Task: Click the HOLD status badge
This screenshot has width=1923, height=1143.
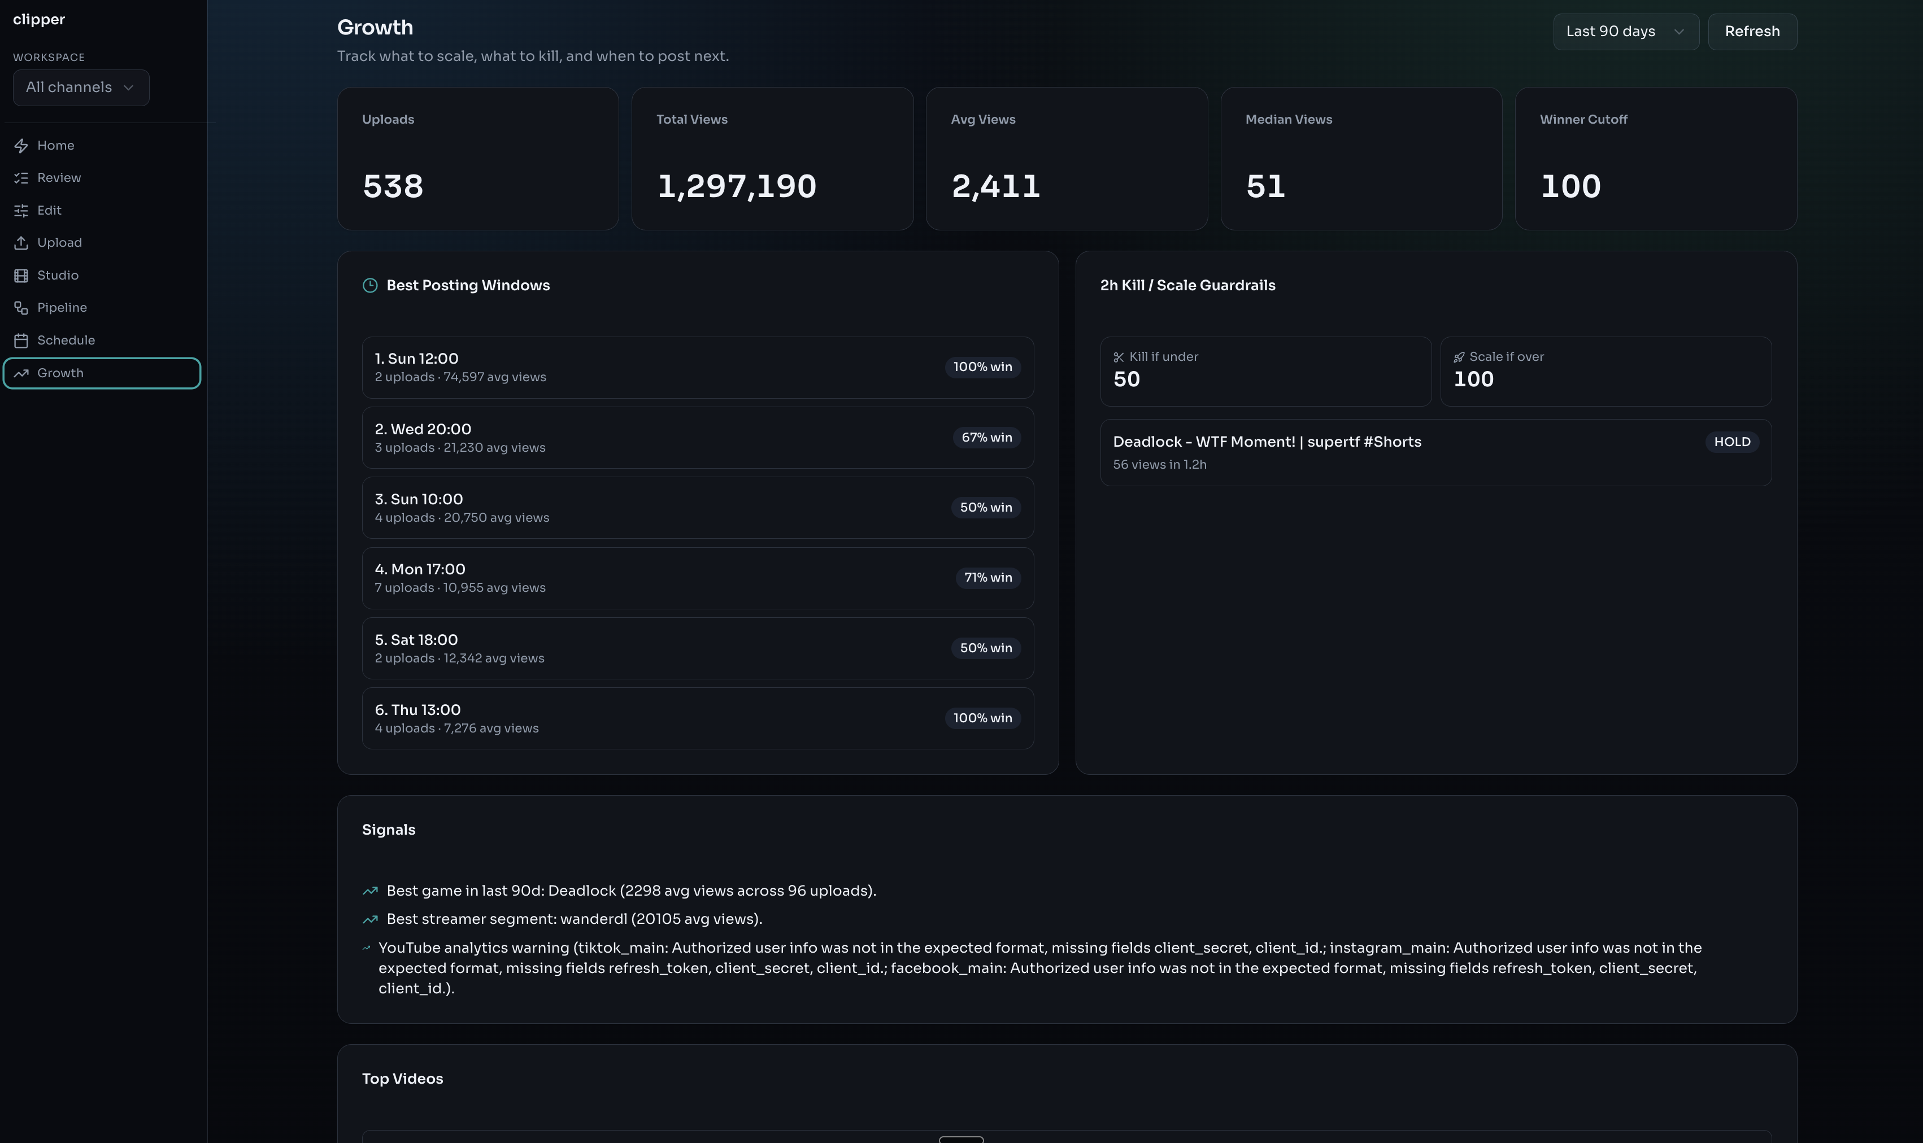Action: click(x=1732, y=442)
